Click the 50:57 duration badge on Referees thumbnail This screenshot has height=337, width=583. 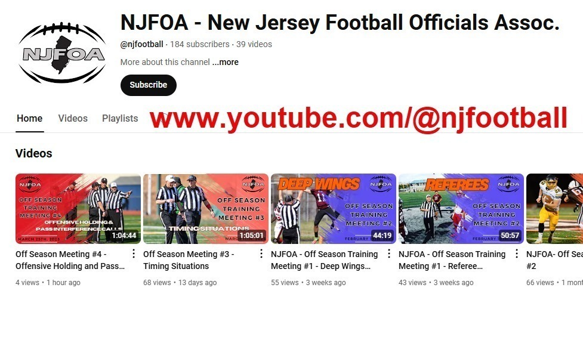click(x=510, y=235)
